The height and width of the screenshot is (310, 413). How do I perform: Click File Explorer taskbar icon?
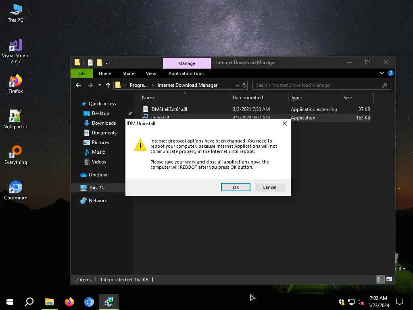[49, 302]
